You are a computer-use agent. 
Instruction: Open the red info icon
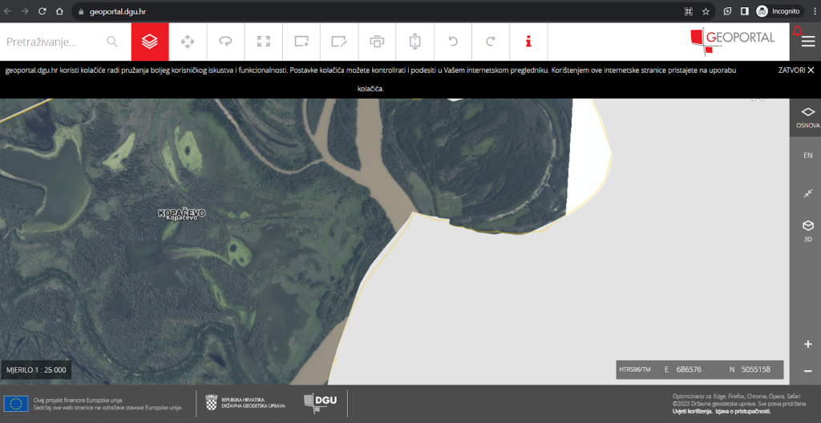pyautogui.click(x=528, y=42)
